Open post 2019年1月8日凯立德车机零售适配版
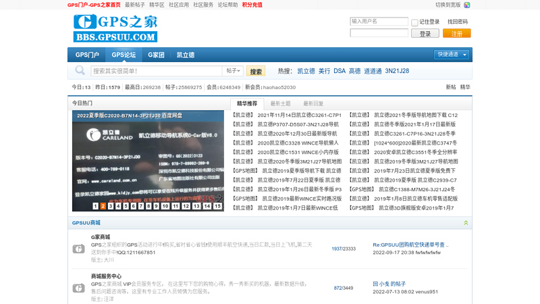Image resolution: width=540 pixels, height=304 pixels. tap(416, 199)
